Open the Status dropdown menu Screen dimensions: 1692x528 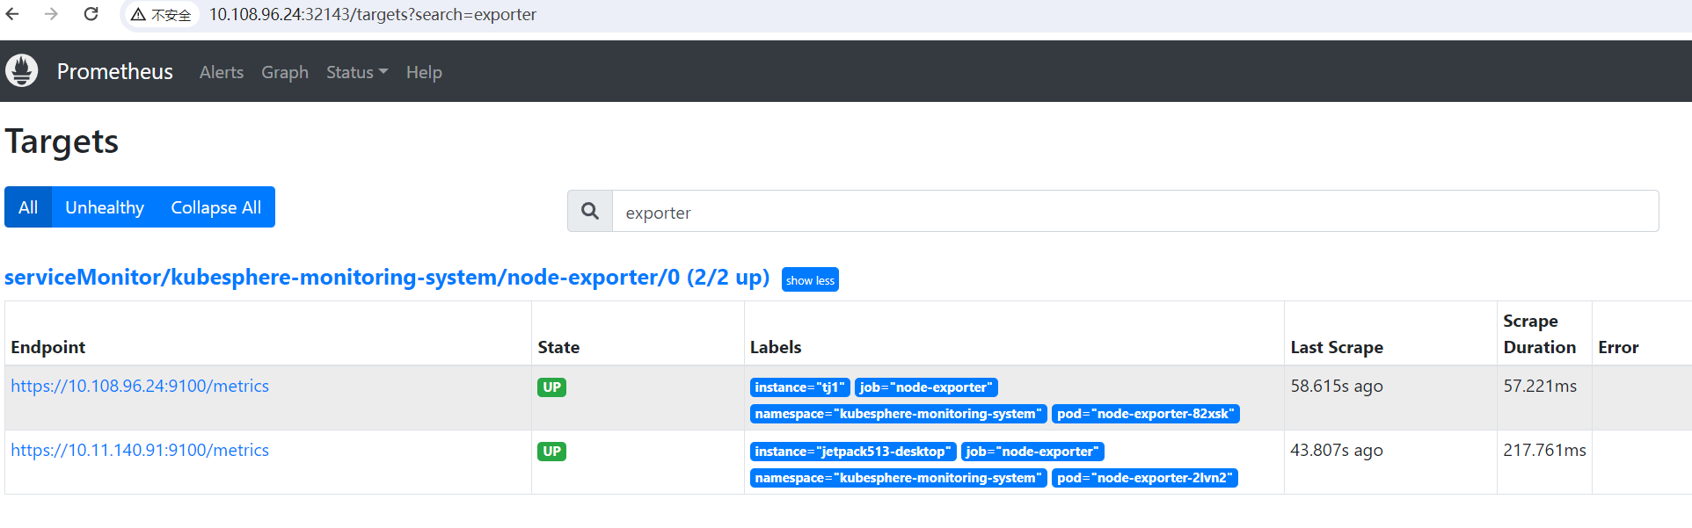coord(356,72)
